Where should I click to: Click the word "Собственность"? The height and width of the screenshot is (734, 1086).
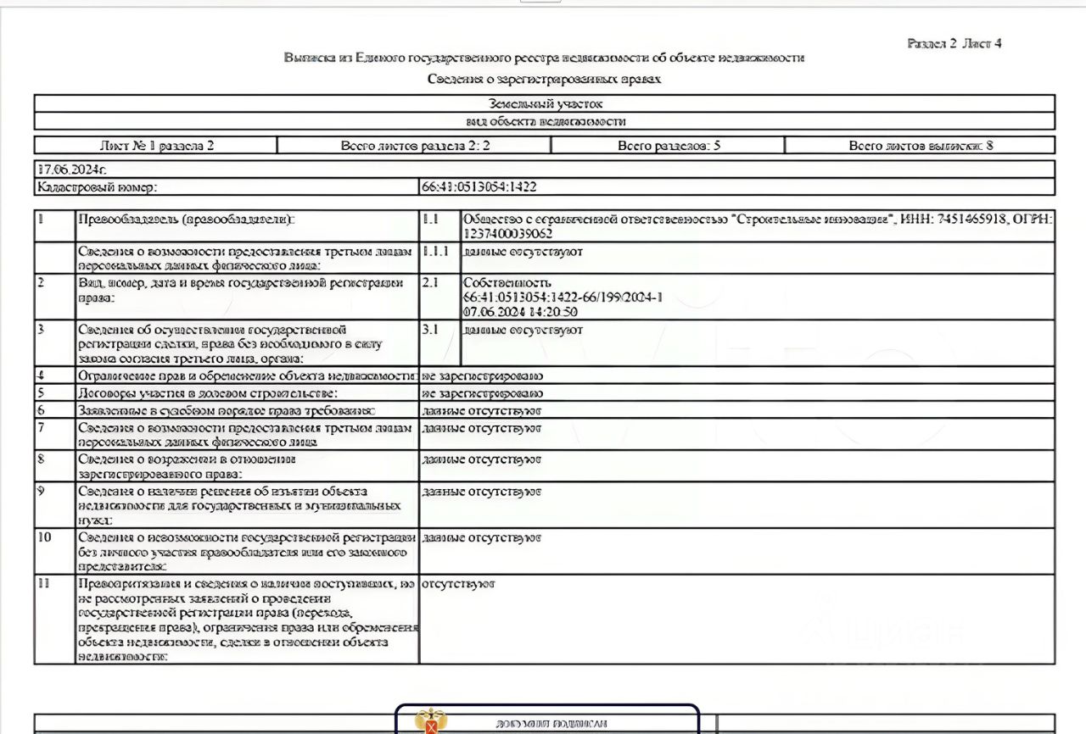point(507,282)
